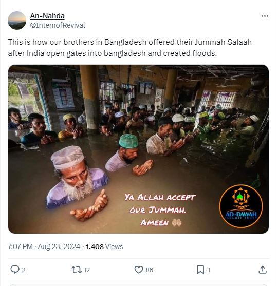The width and height of the screenshot is (278, 286).
Task: Open the @InternofRevival handle
Action: (58, 25)
